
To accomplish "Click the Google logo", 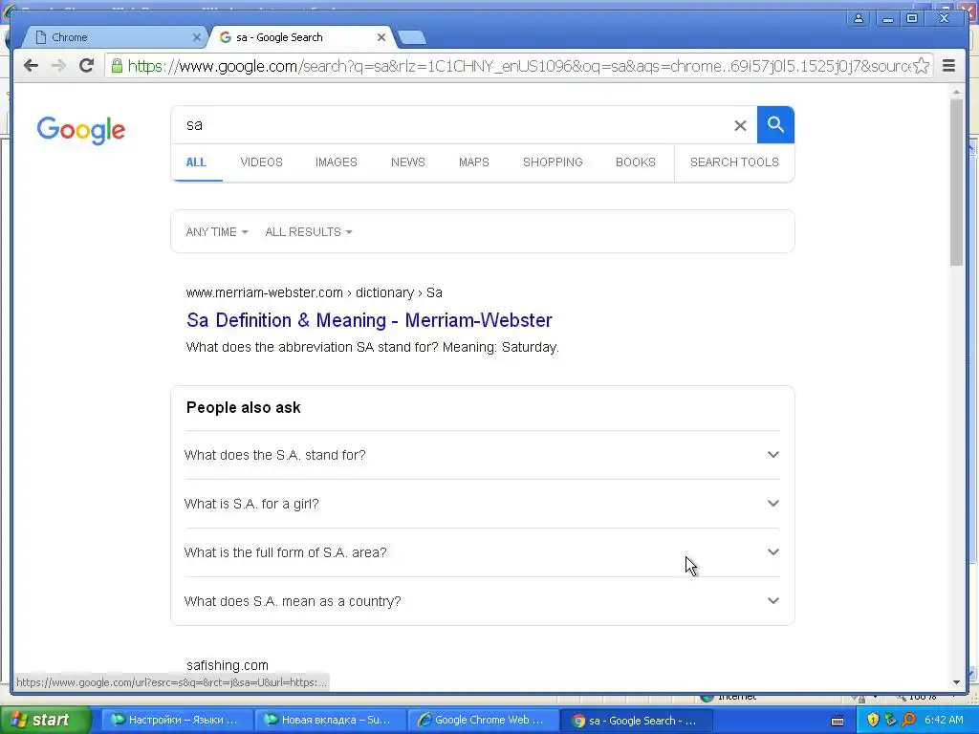I will pyautogui.click(x=81, y=130).
